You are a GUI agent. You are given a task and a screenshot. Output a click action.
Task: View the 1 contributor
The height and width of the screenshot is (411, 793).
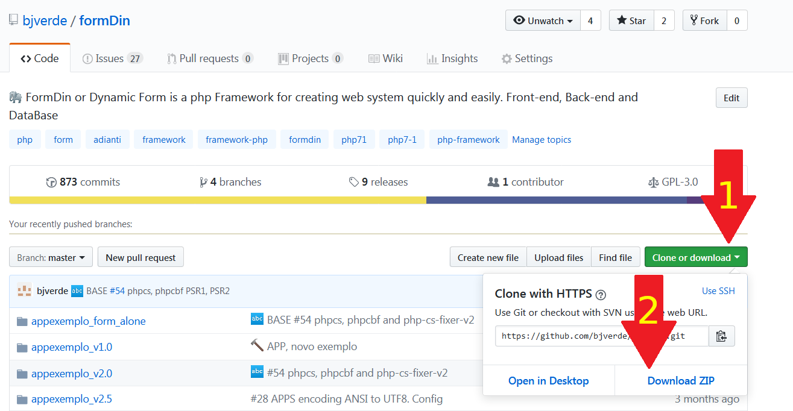[x=525, y=182]
